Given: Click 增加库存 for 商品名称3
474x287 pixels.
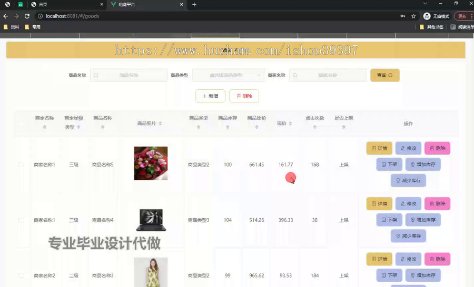Looking at the screenshot, I should (423, 275).
